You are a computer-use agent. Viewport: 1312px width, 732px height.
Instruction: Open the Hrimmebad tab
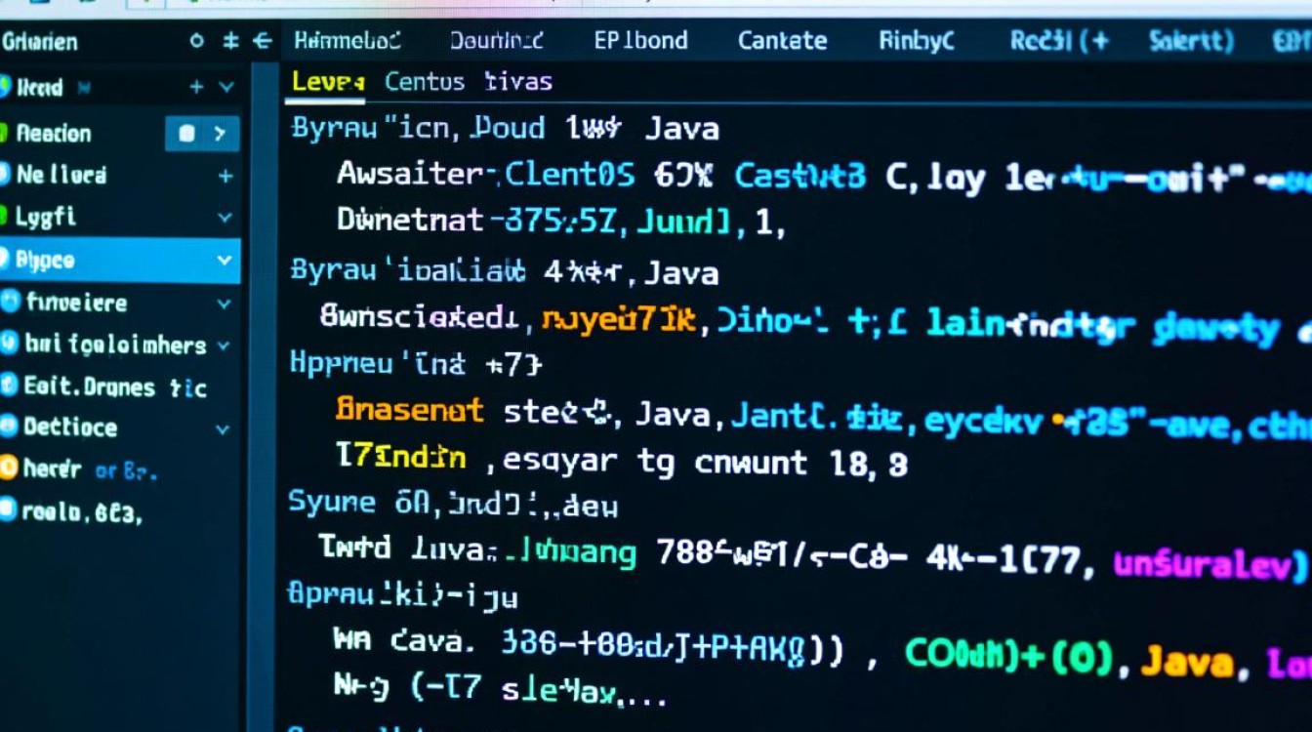click(348, 41)
